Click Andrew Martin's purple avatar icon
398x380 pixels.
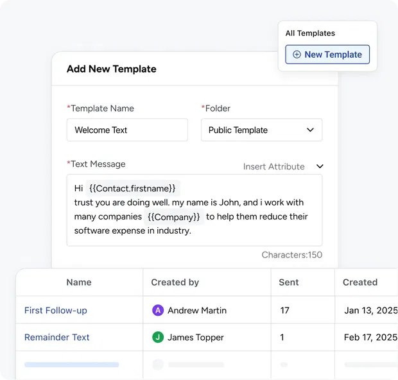point(158,310)
